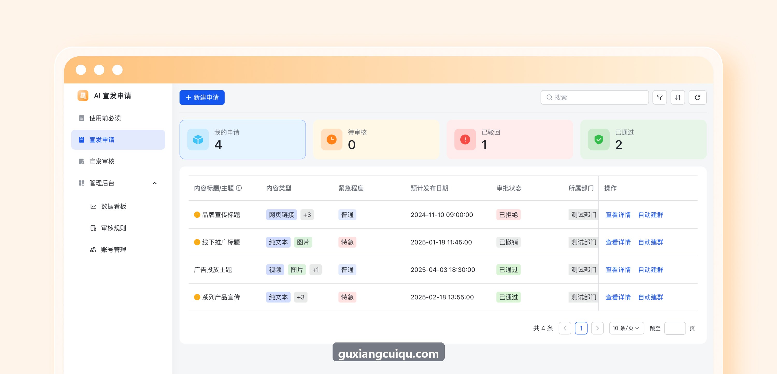
Task: Click the 已拒绝 status tag
Action: click(508, 215)
